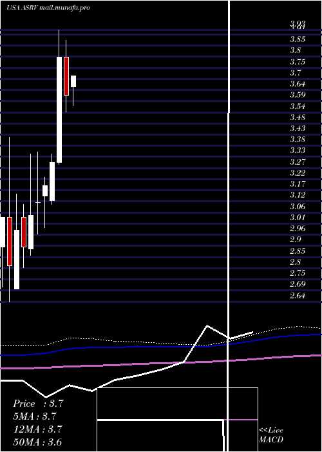
Task: Click the 3.17 price axis label
Action: click(x=298, y=184)
